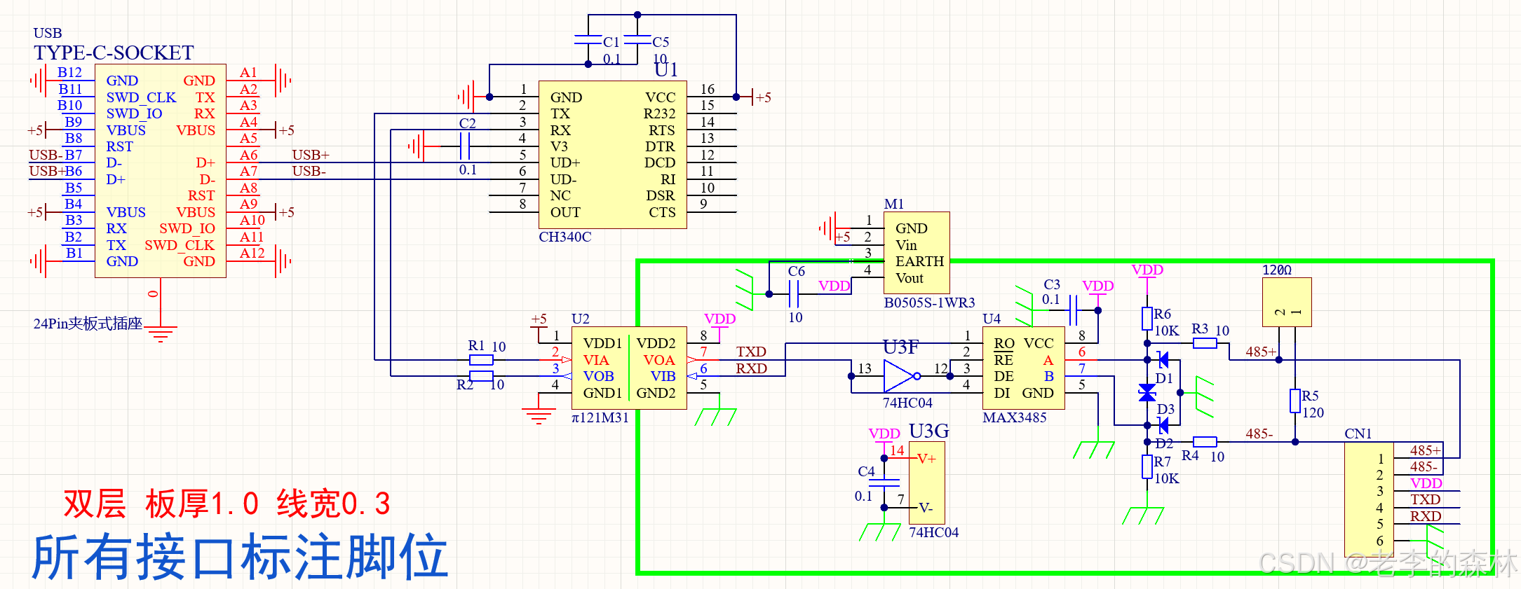Select the 120Ω two-pin jumper component
This screenshot has width=1521, height=589.
[1287, 302]
